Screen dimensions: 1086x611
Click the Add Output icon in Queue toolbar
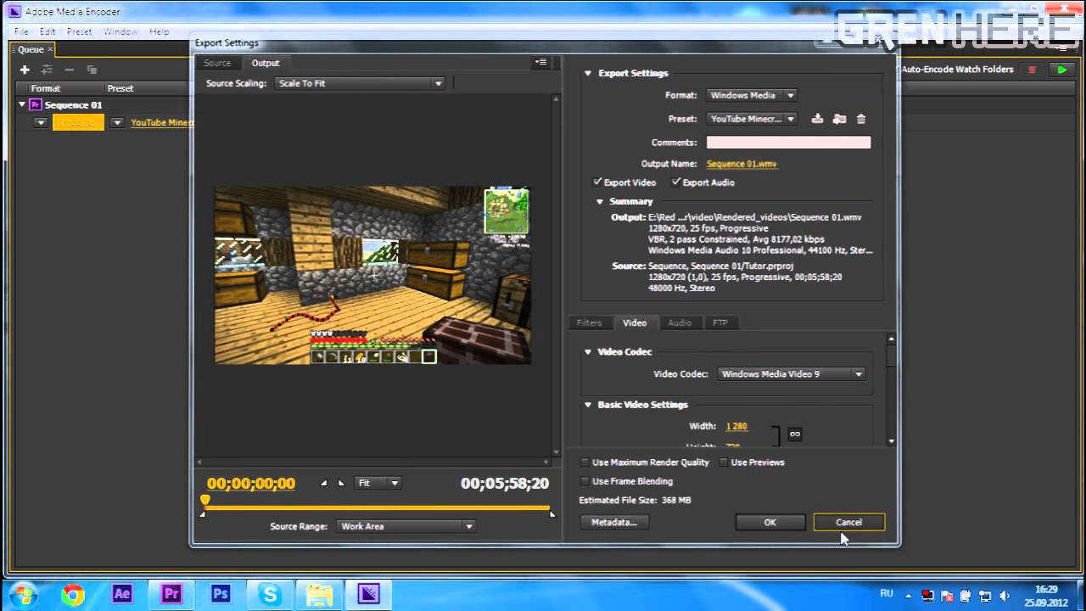[48, 70]
